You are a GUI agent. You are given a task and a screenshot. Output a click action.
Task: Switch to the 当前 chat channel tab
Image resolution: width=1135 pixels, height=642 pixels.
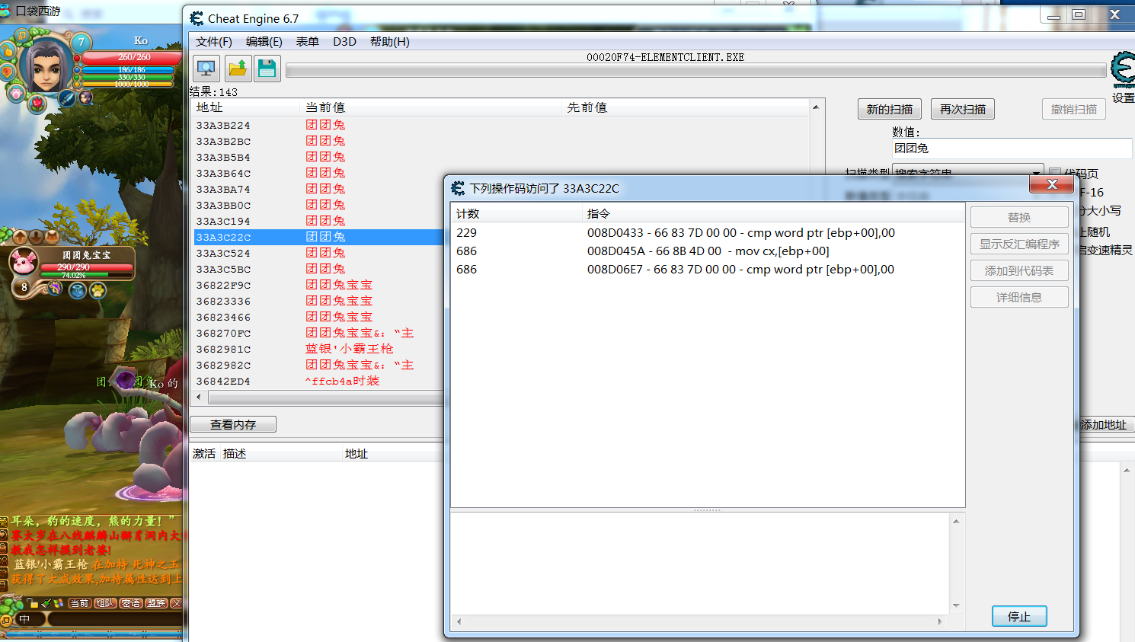79,603
